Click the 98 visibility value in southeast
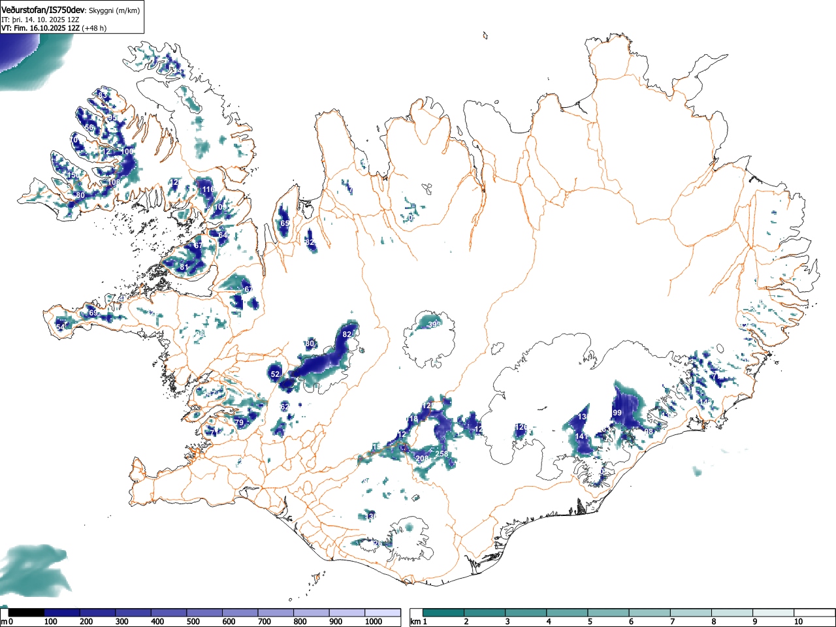The width and height of the screenshot is (836, 627). (x=649, y=432)
